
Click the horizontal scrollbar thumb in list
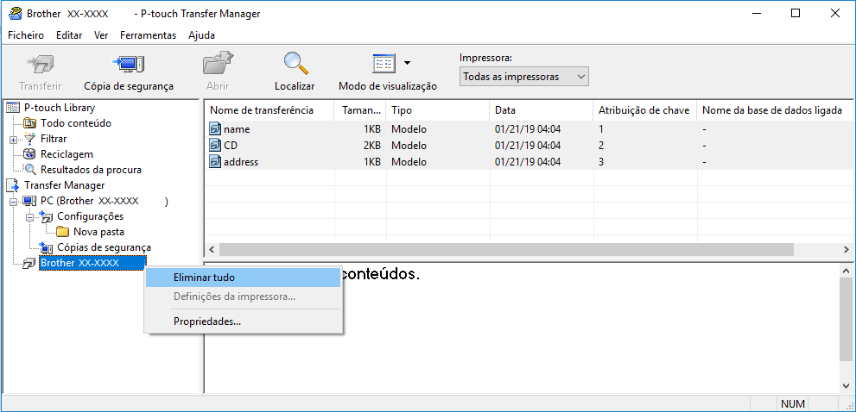click(505, 250)
